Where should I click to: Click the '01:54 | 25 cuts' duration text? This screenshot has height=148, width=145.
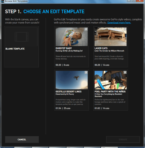63,108
